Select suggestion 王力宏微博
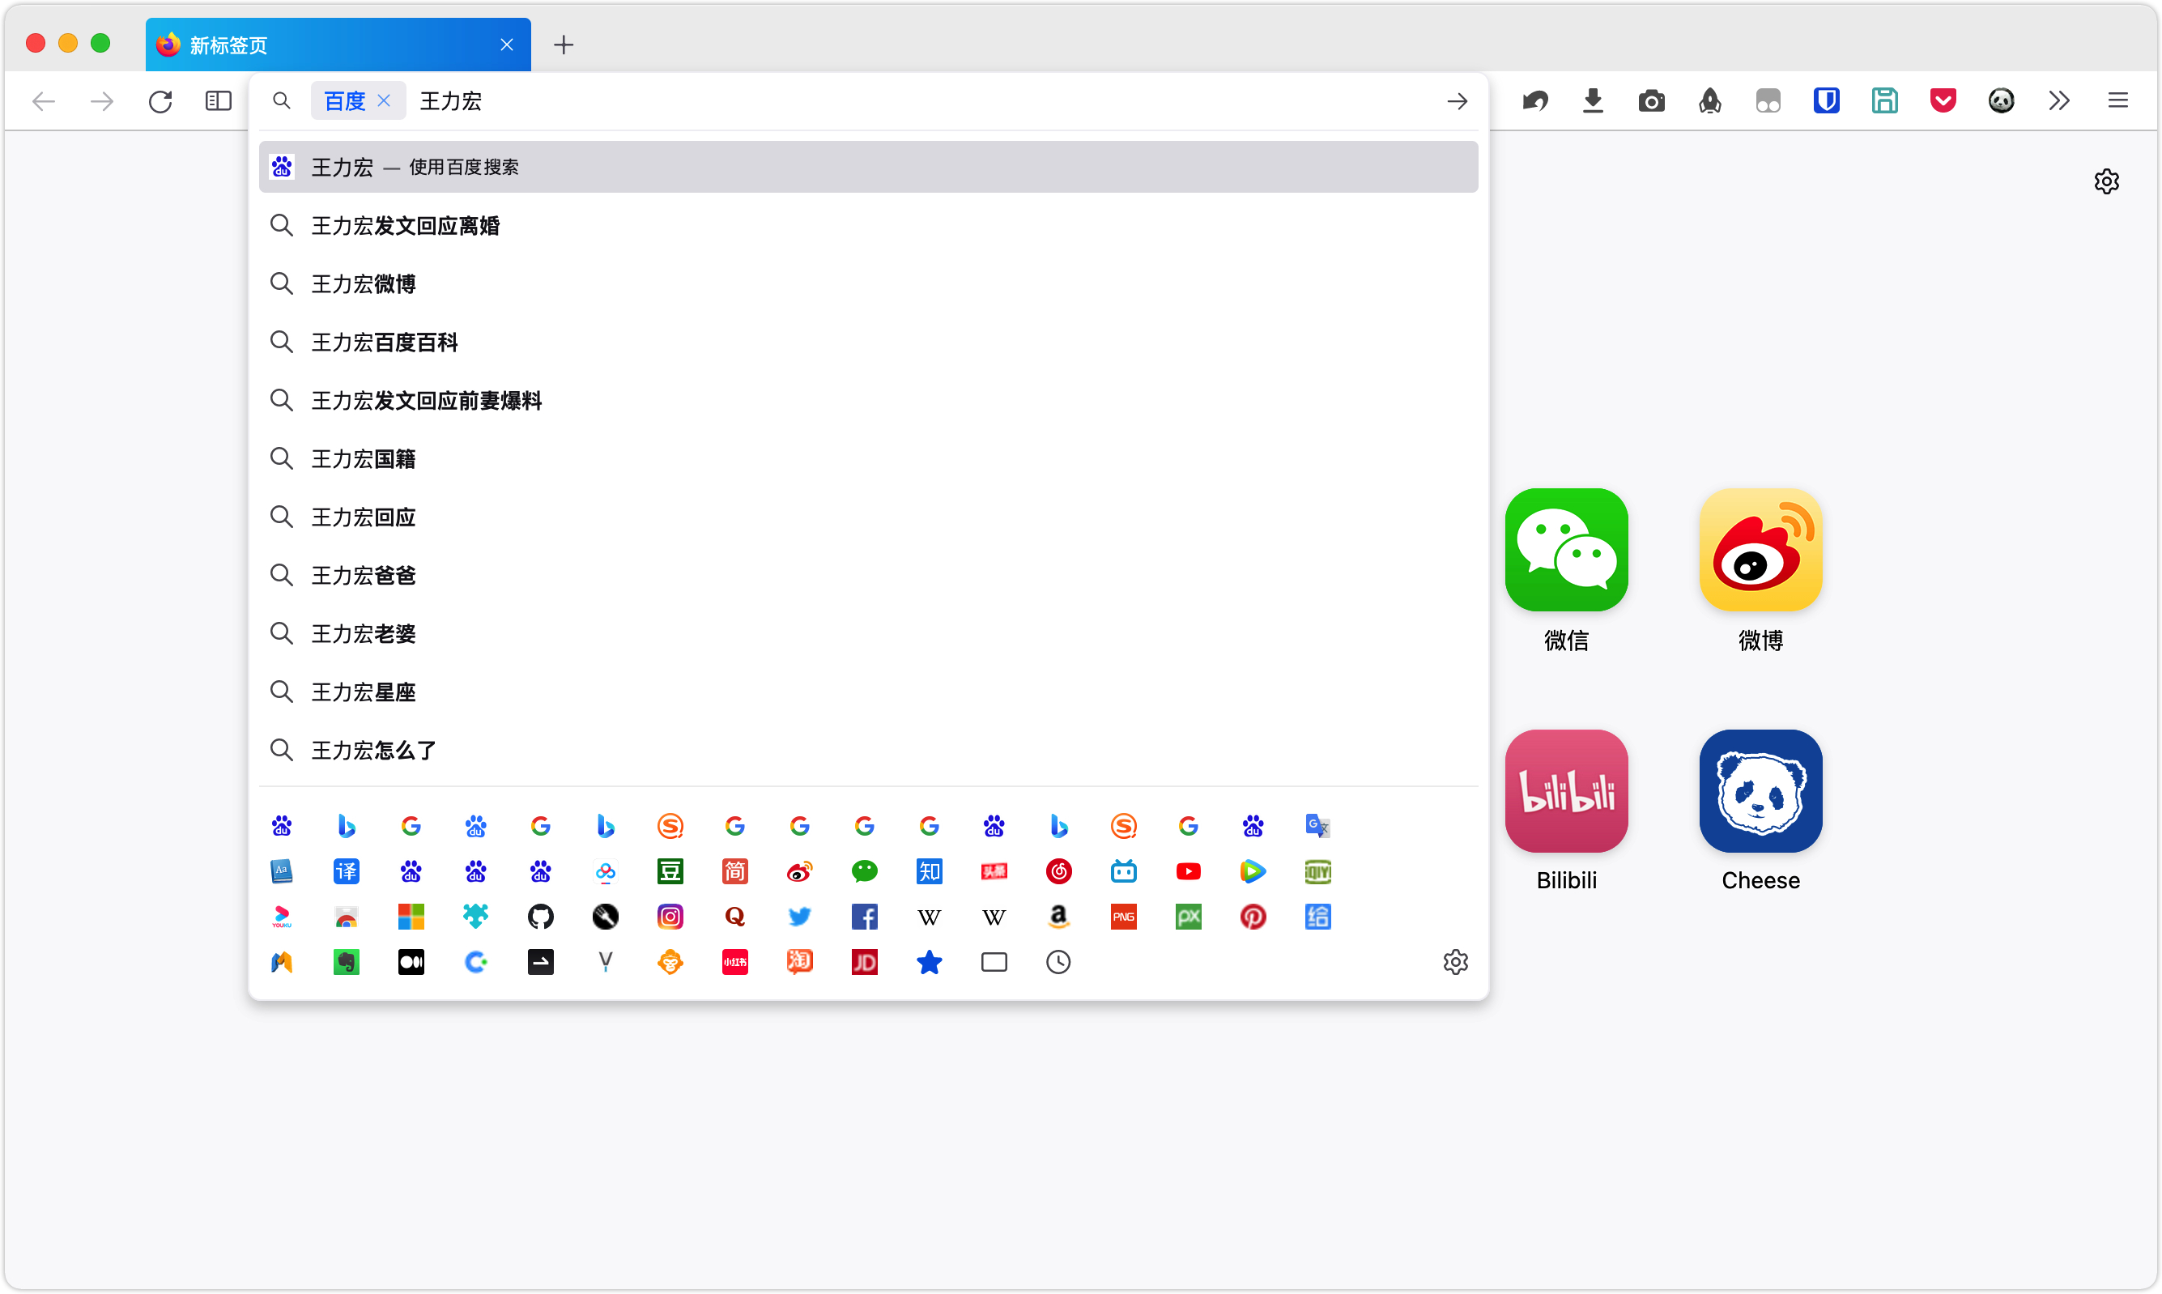This screenshot has width=2162, height=1294. tap(364, 283)
